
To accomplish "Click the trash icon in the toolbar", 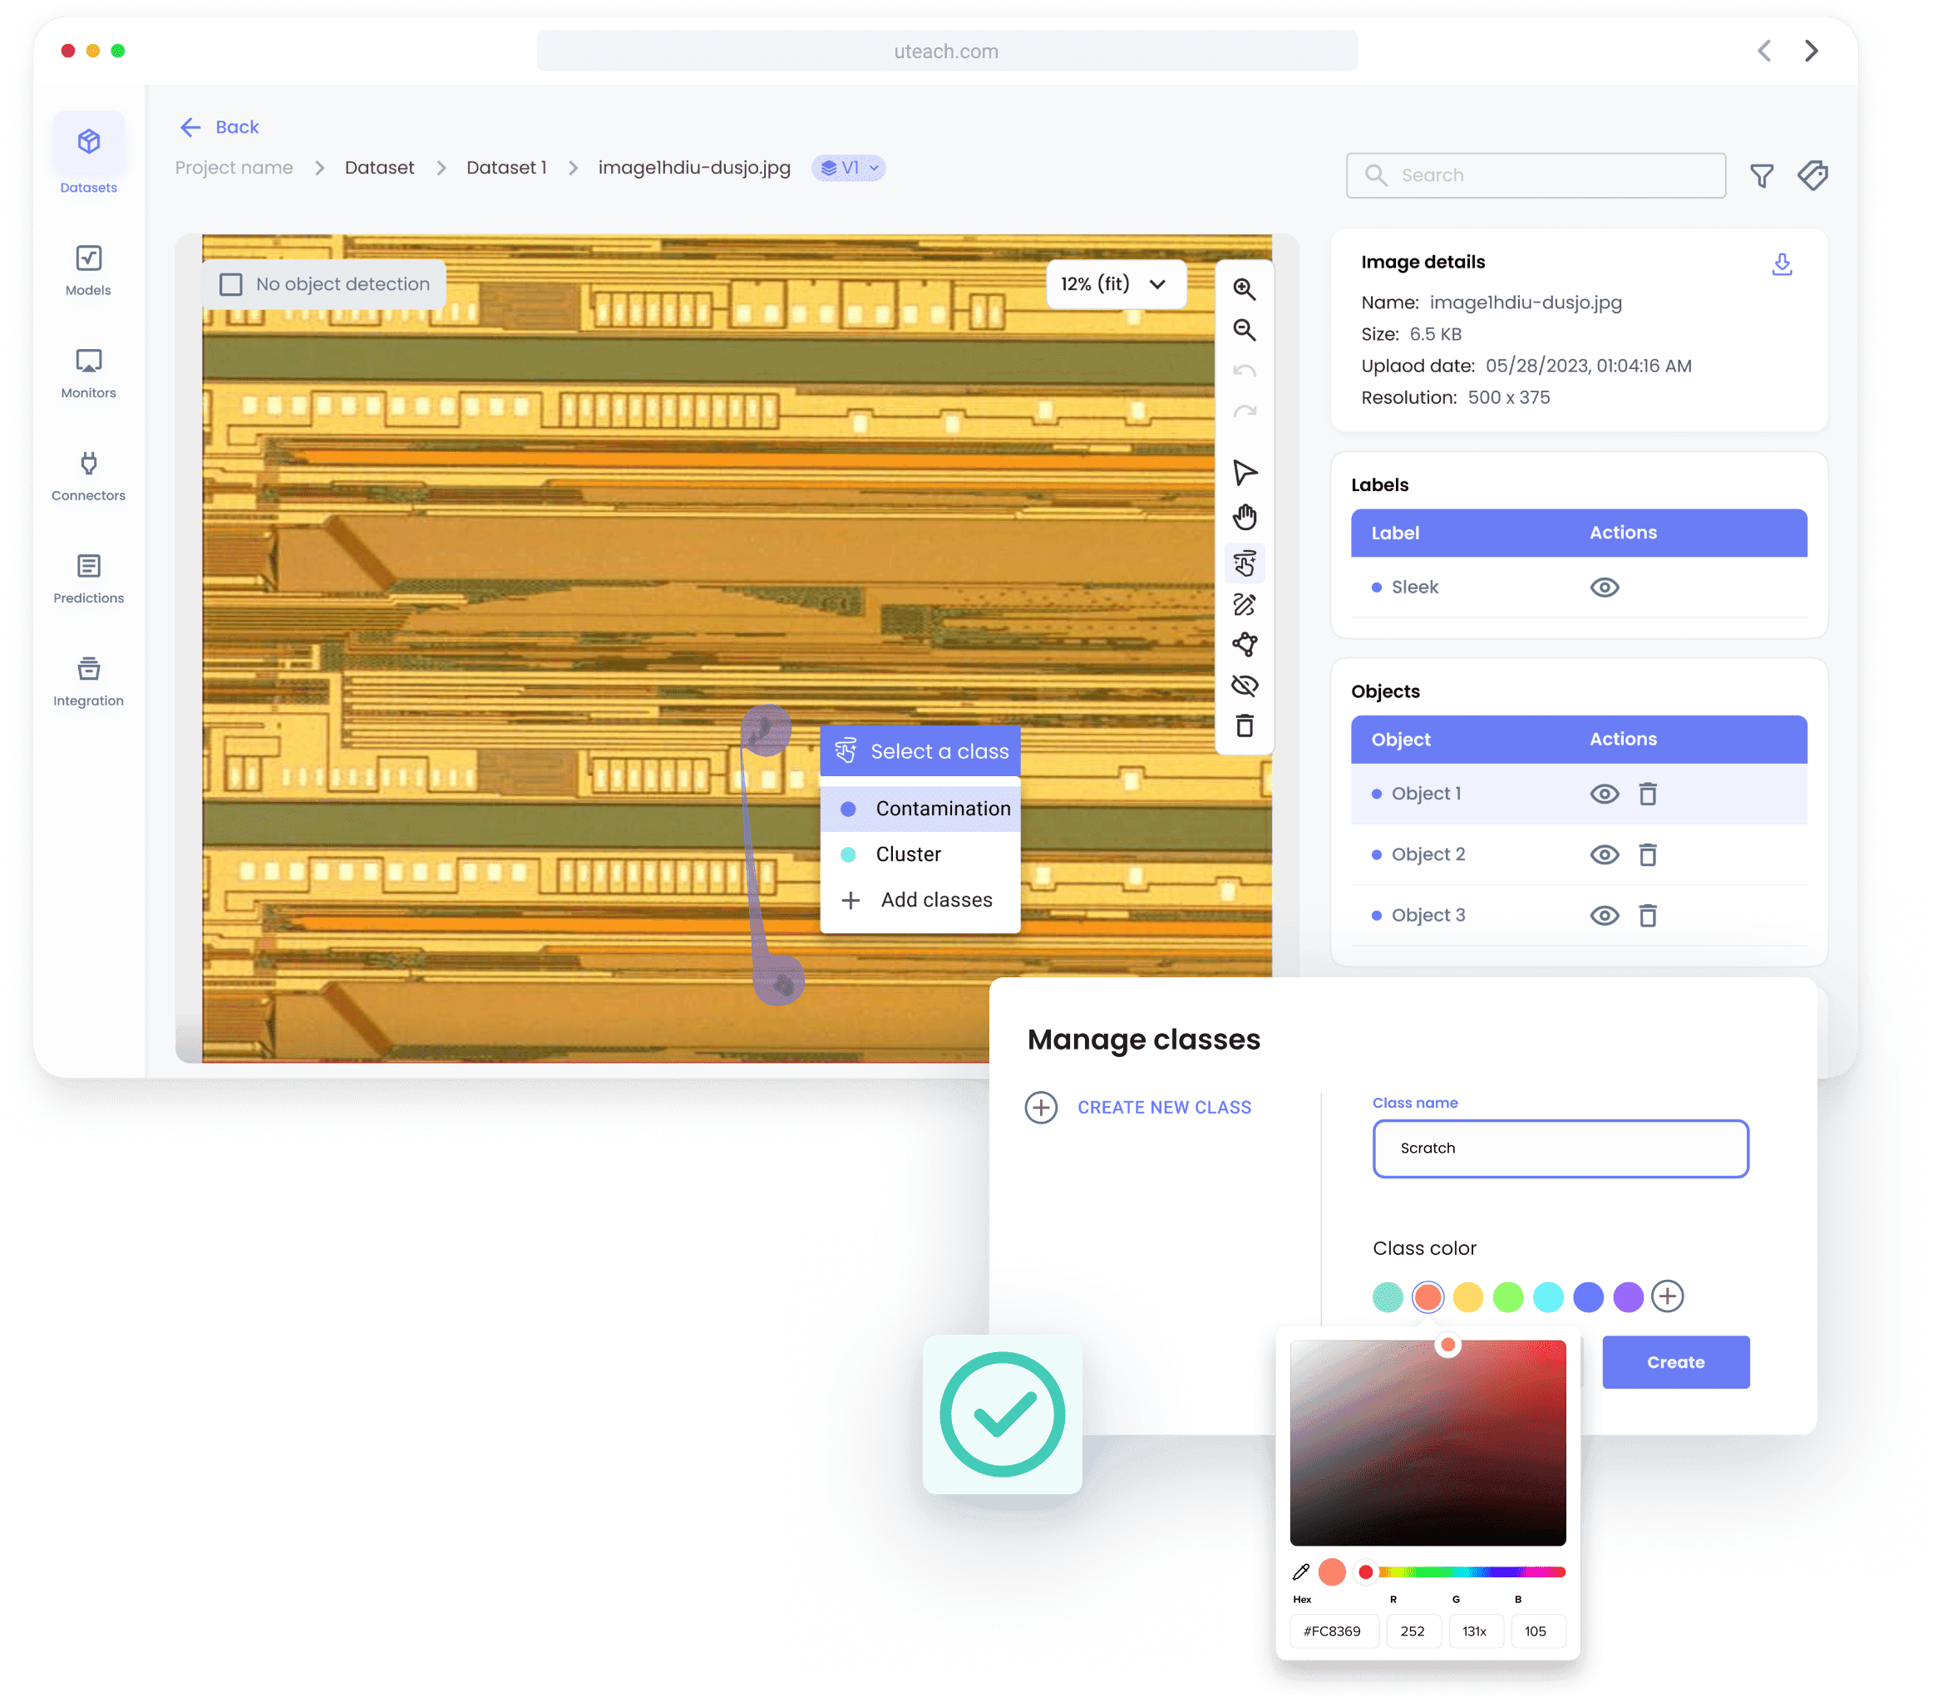I will point(1245,726).
